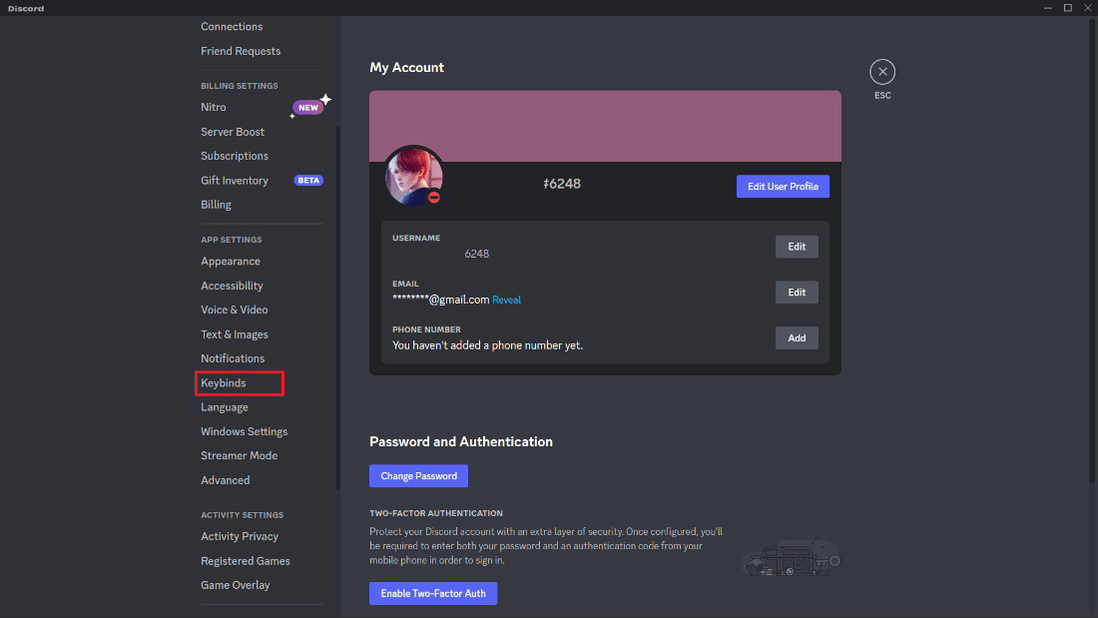Click Edit User Profile

point(783,186)
